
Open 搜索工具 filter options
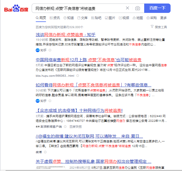(161, 27)
